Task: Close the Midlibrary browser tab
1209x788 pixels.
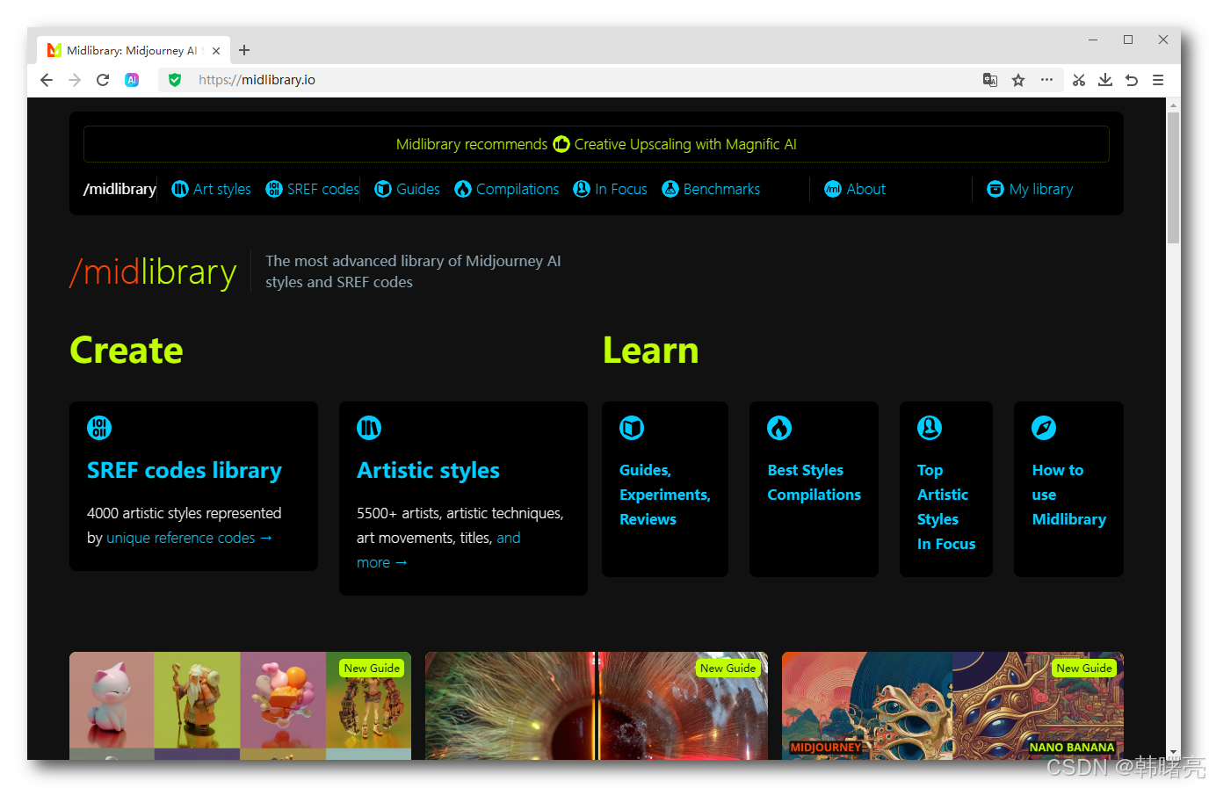Action: 216,51
